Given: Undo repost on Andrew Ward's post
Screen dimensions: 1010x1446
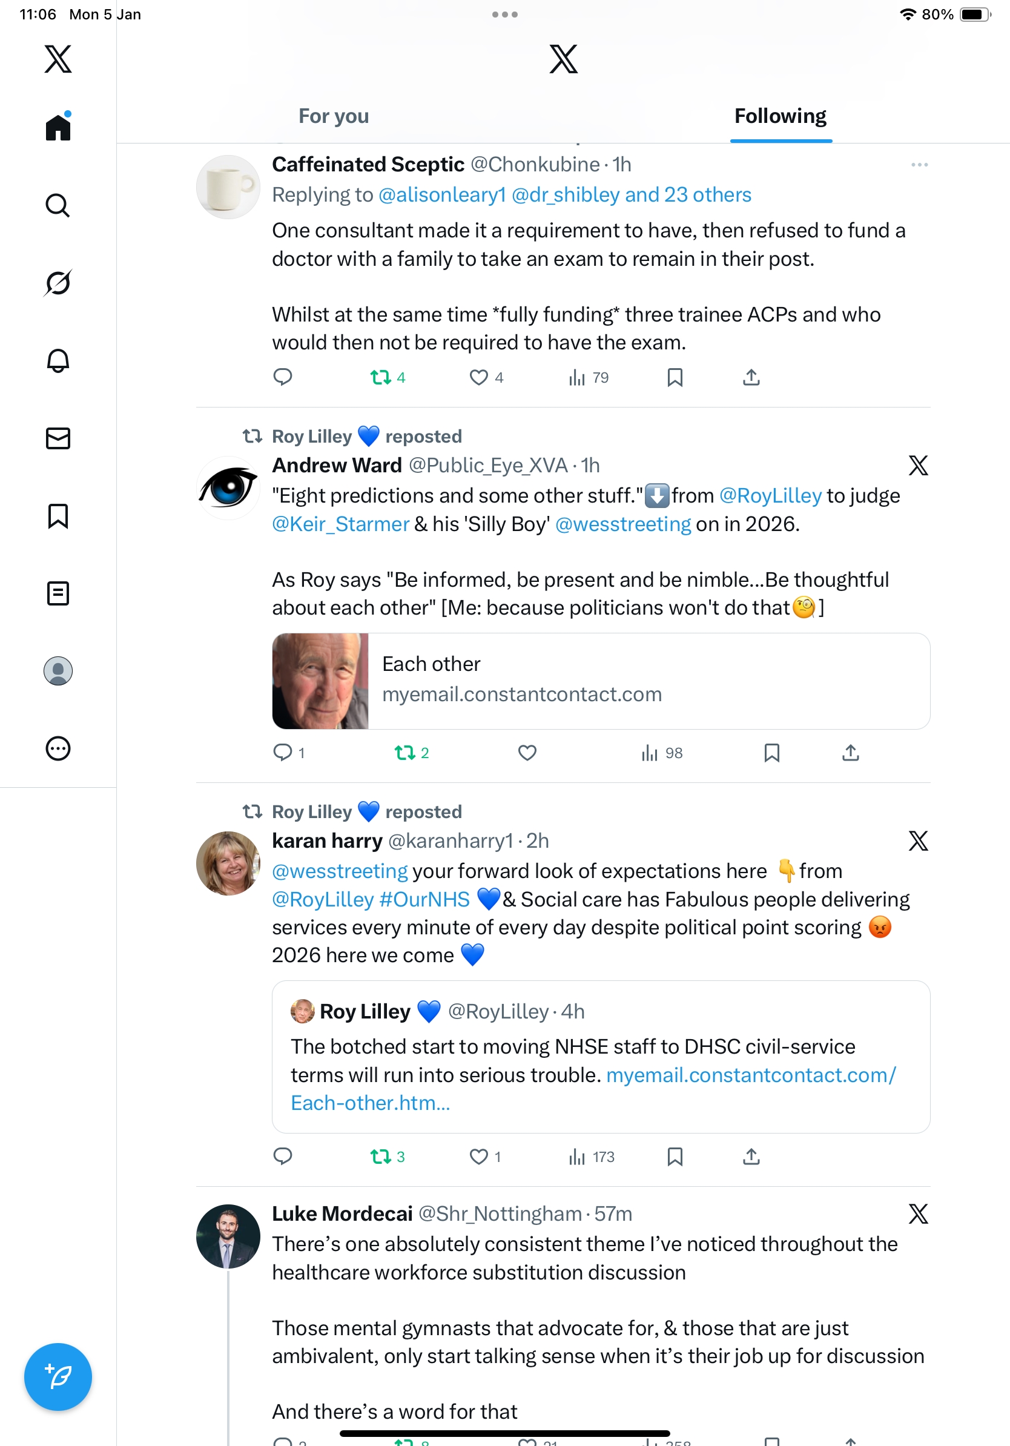Looking at the screenshot, I should tap(404, 753).
